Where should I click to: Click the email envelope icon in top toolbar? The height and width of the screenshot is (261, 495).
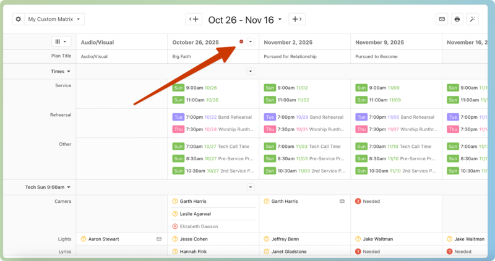[442, 19]
